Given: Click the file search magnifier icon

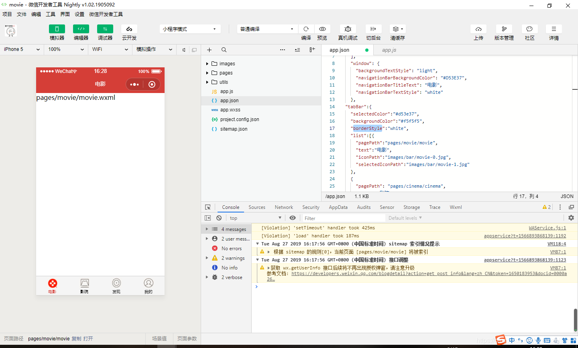Looking at the screenshot, I should coord(224,50).
